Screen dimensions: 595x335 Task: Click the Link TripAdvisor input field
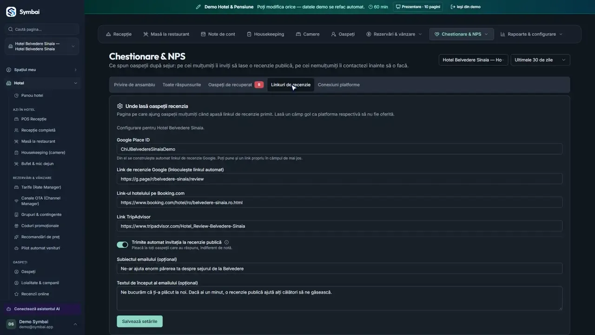(x=339, y=226)
